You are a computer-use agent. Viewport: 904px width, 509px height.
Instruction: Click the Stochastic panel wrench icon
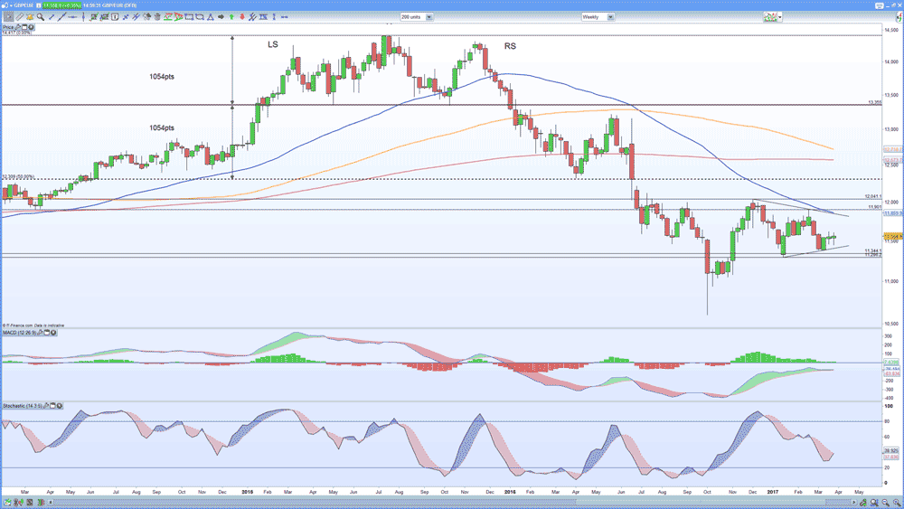45,407
